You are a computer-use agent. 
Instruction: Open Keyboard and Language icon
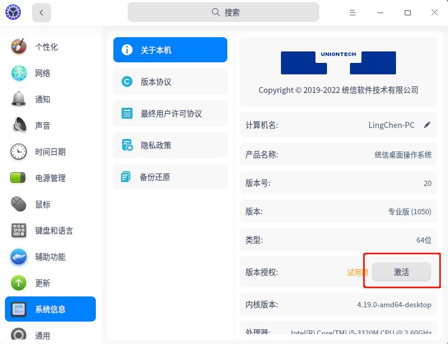pos(19,230)
